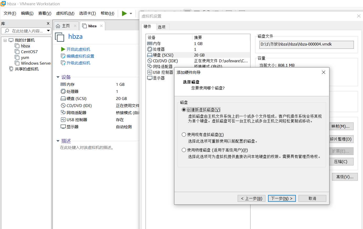Select hbza VM in library tree
Viewport: 363px width, 229px height.
pos(25,46)
